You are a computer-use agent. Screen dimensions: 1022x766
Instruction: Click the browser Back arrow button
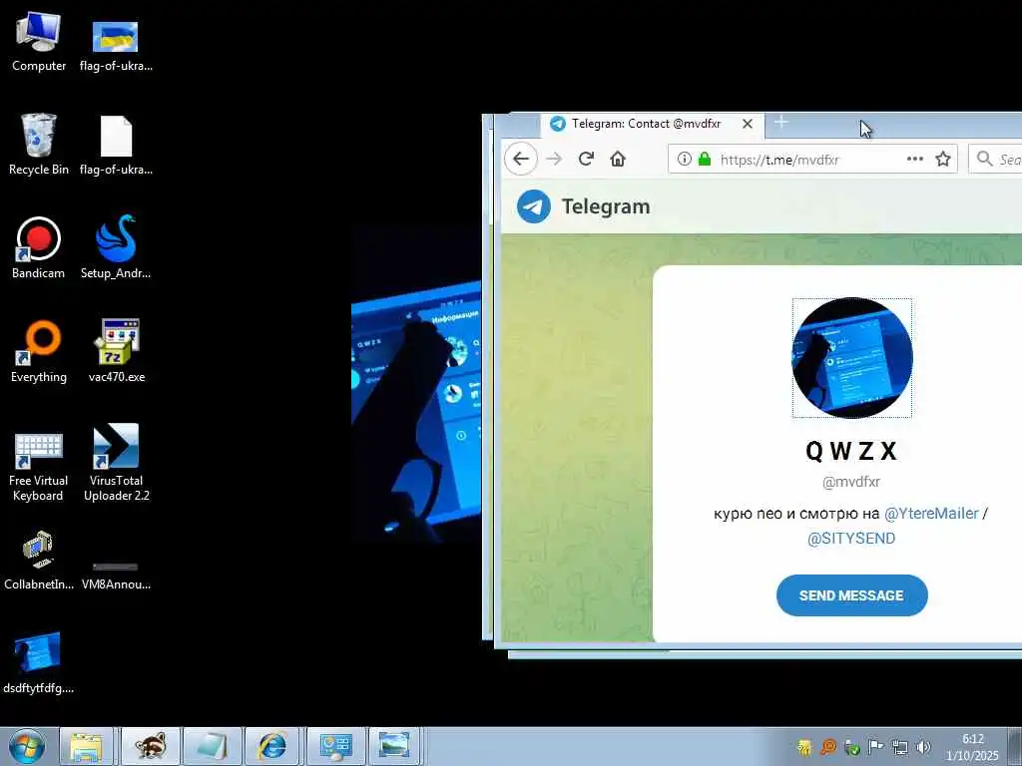pos(520,159)
